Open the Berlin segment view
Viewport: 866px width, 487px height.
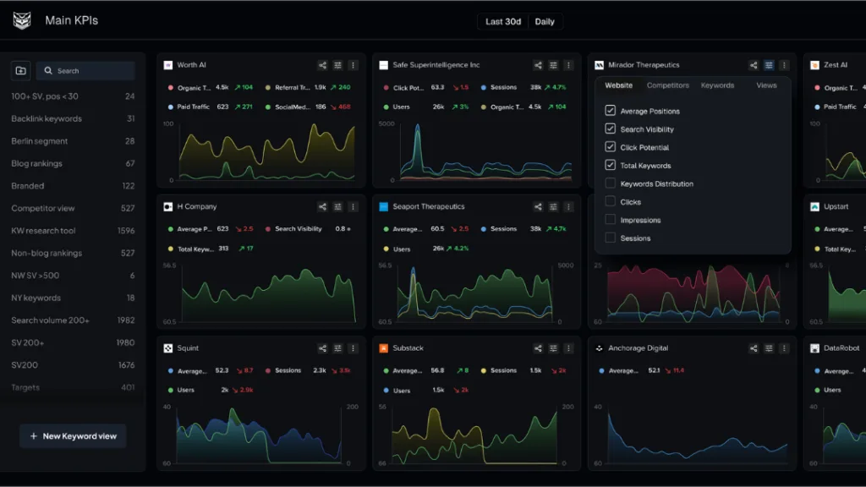click(x=73, y=141)
